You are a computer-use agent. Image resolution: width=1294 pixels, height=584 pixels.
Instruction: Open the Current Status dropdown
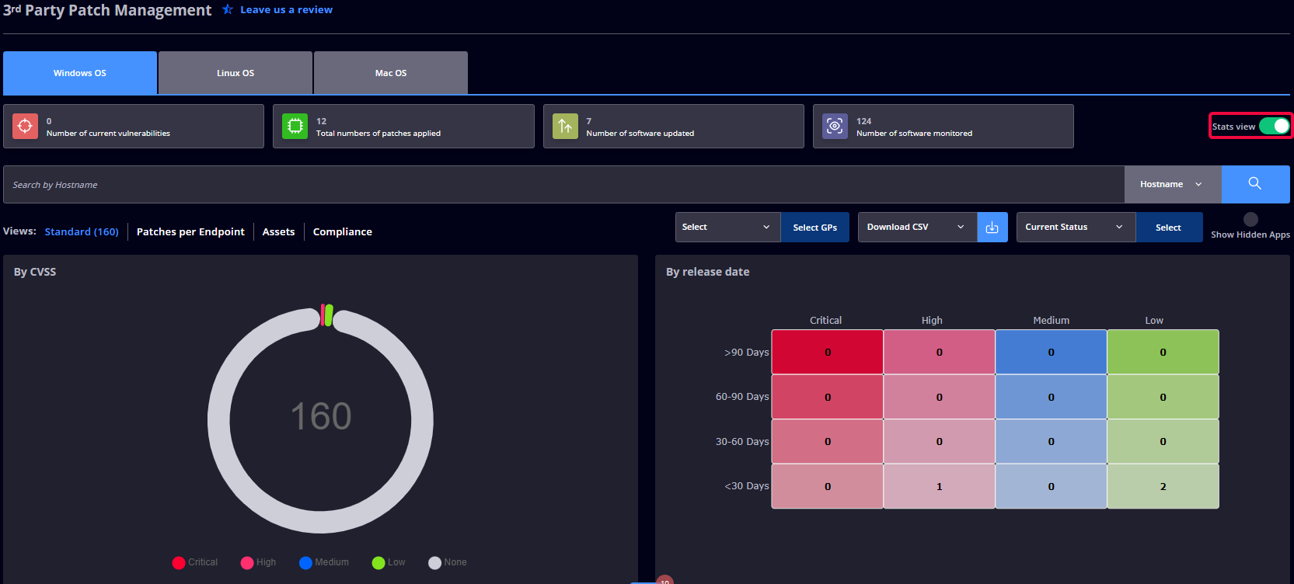tap(1076, 227)
